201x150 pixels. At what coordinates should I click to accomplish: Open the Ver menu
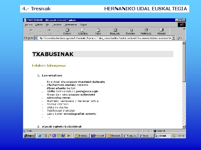click(x=47, y=24)
